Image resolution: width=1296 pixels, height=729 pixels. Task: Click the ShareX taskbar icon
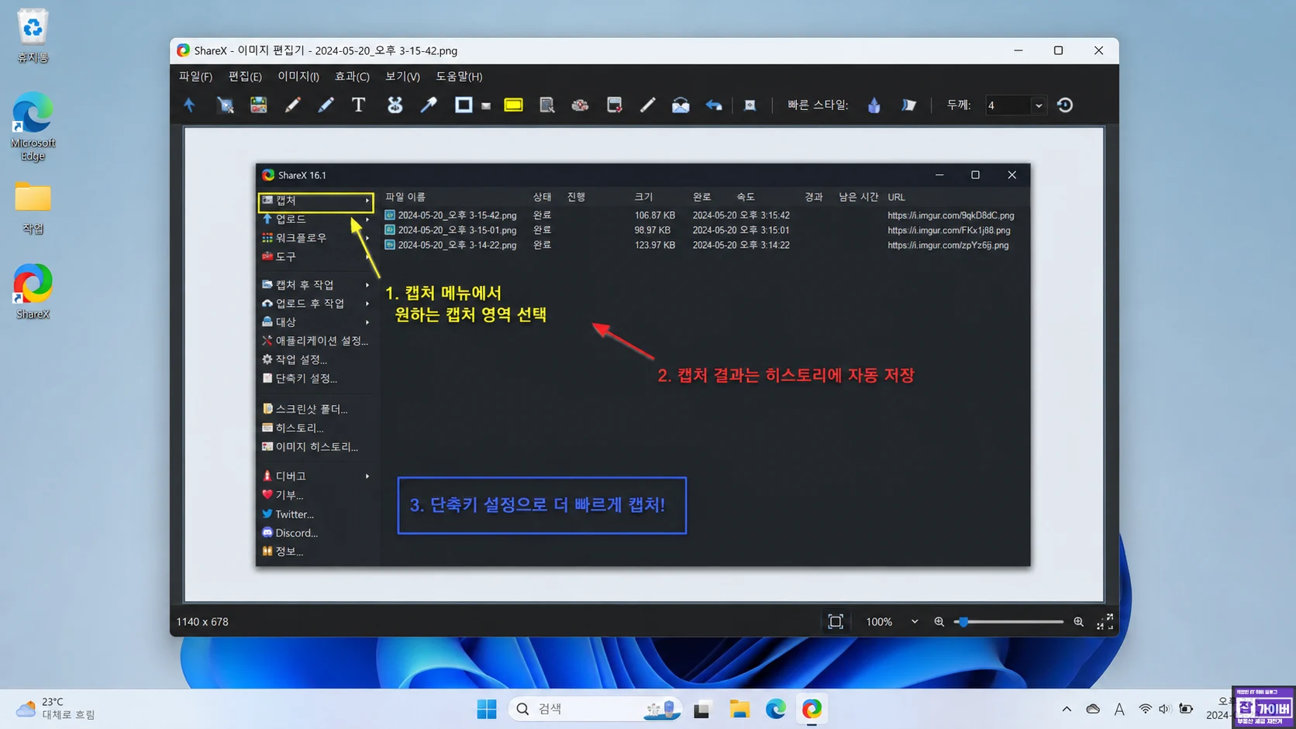[x=812, y=709]
